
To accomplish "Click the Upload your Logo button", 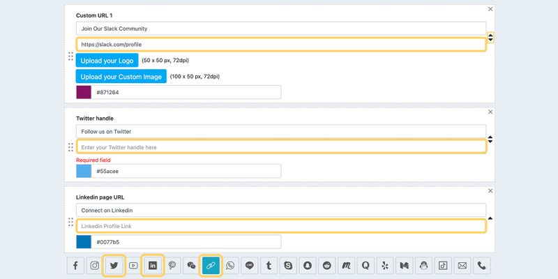I will (107, 61).
